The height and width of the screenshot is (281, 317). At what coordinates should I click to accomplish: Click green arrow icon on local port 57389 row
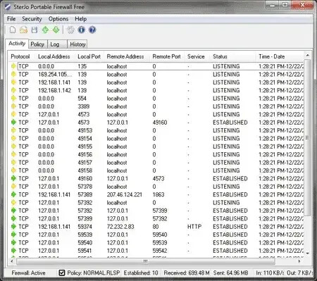[x=13, y=194]
